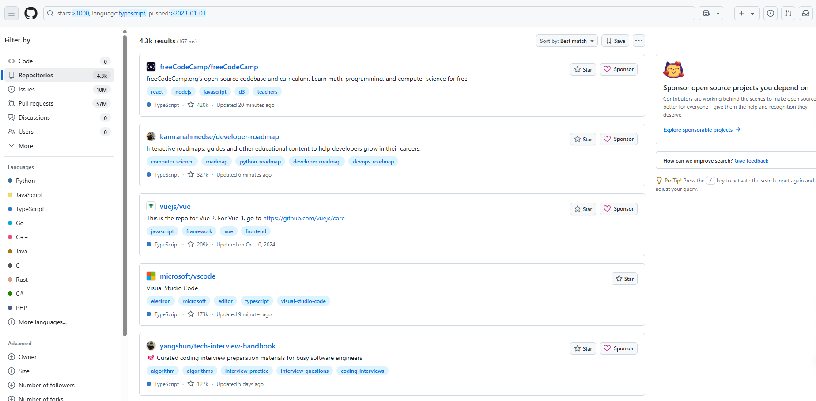Star the freeCodeCamp repository
The image size is (816, 401).
583,69
